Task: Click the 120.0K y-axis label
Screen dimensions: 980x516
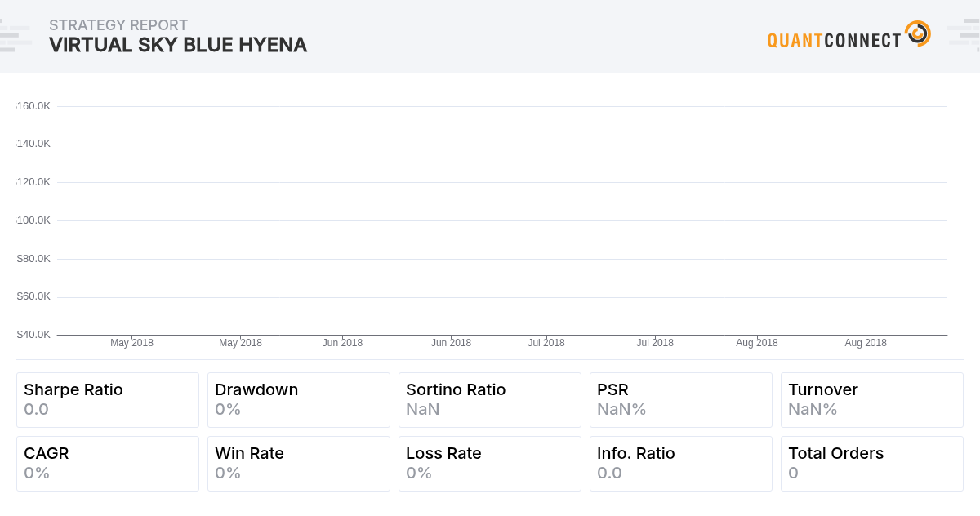Action: tap(33, 181)
